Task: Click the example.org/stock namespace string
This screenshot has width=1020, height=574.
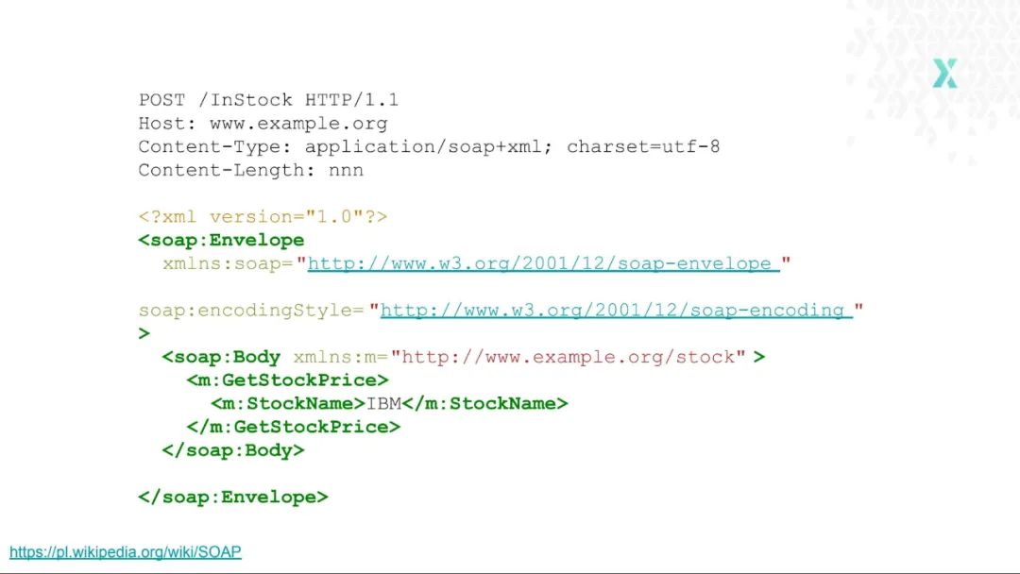Action: (568, 358)
